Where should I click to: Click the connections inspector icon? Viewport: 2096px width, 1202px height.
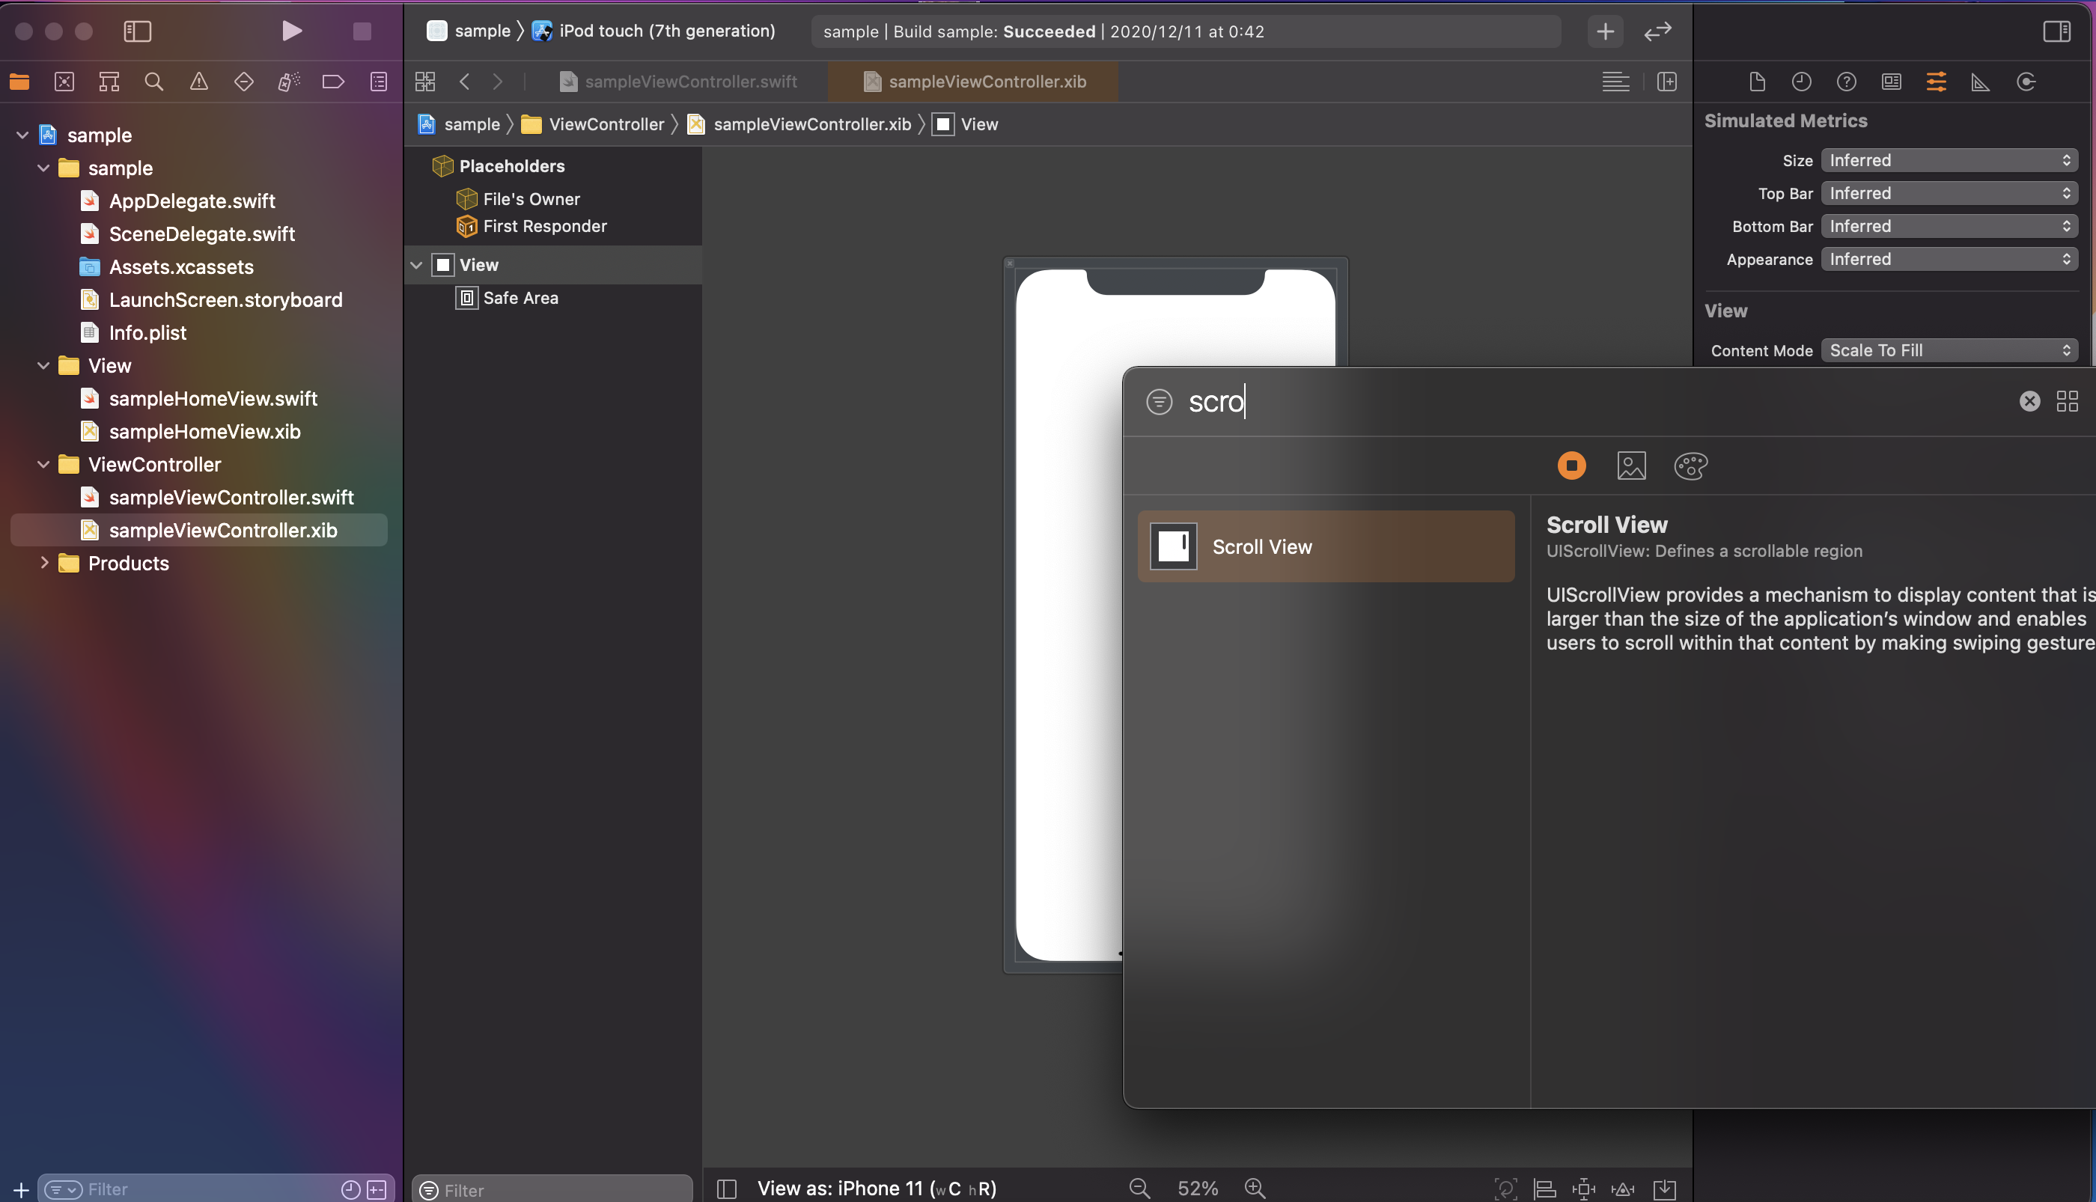tap(2026, 81)
